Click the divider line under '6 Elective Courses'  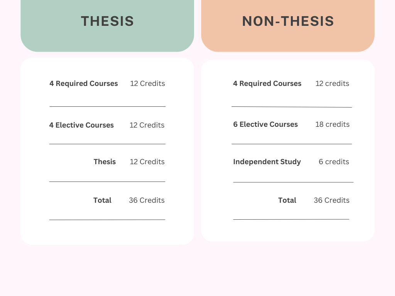(x=292, y=144)
